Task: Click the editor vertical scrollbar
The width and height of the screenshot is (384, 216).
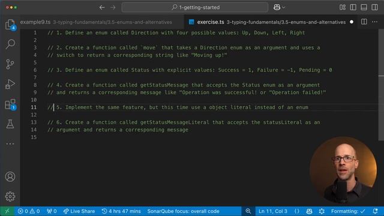Action: click(381, 85)
